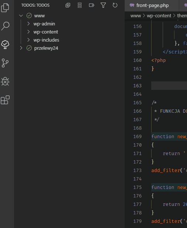187x228 pixels.
Task: Open the Explorer view in activity bar
Action: coord(5,8)
